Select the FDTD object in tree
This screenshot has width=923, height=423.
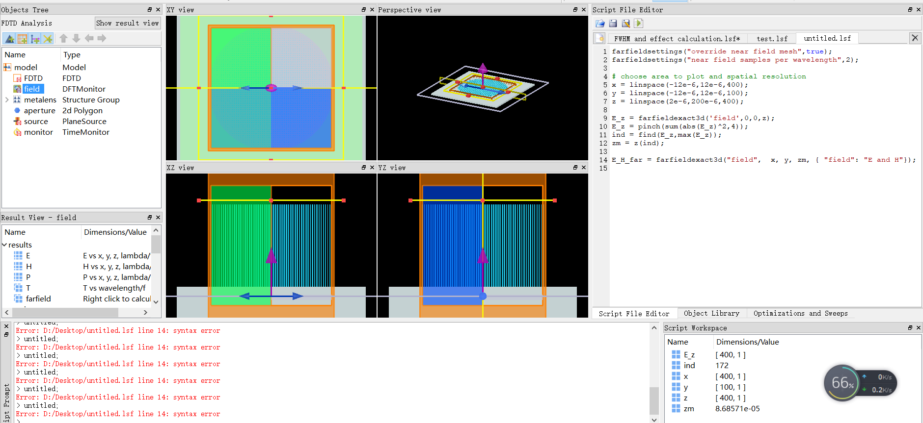tap(33, 78)
